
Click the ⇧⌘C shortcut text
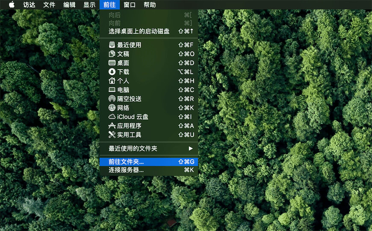(186, 90)
